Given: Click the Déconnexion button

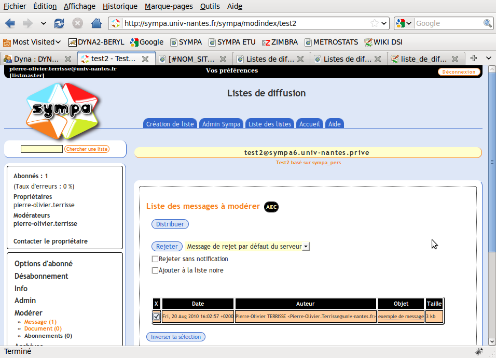Looking at the screenshot, I should [459, 72].
